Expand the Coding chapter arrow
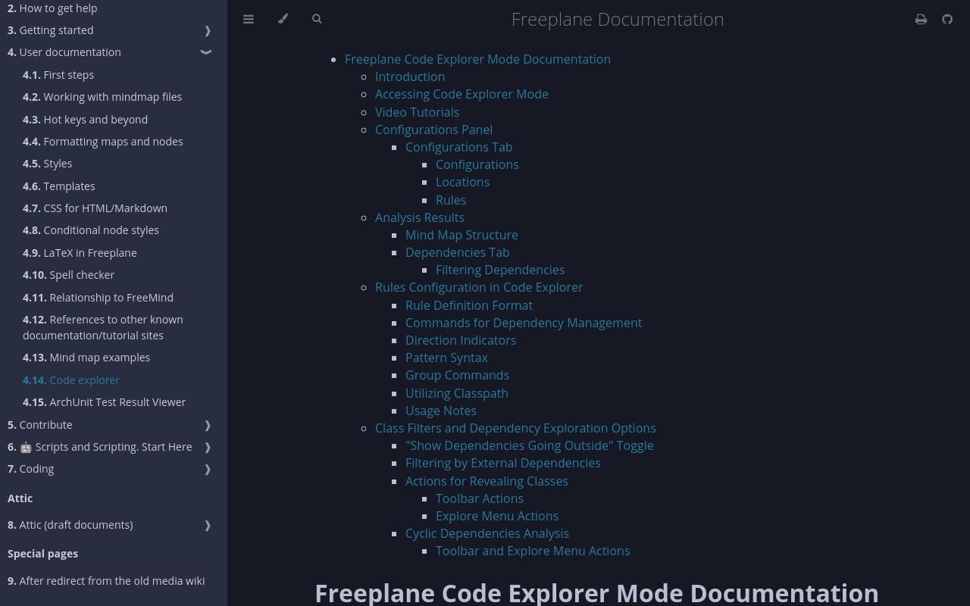Screen dimensions: 970x606 coord(207,469)
